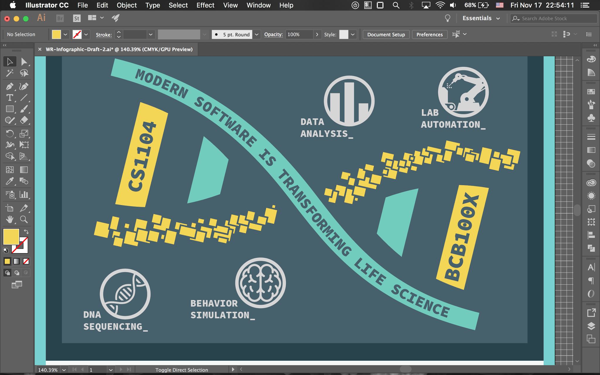Set fill to None
This screenshot has height=375, width=600.
26,261
